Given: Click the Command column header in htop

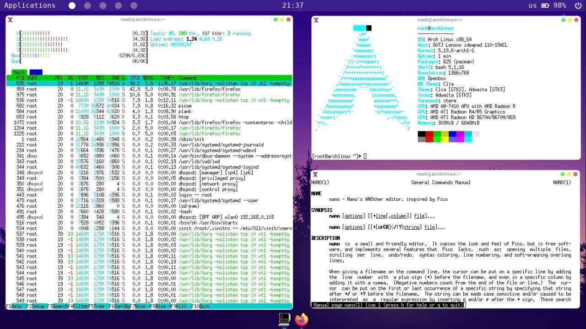Looking at the screenshot, I should (x=188, y=78).
